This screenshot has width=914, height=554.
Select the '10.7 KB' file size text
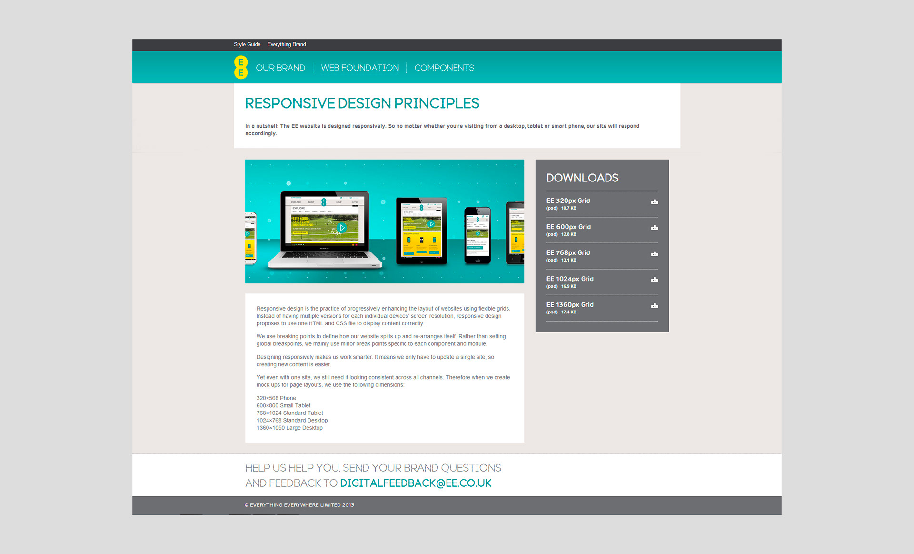568,208
